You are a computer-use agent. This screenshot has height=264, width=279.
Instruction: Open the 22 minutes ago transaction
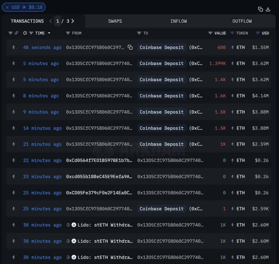42,160
